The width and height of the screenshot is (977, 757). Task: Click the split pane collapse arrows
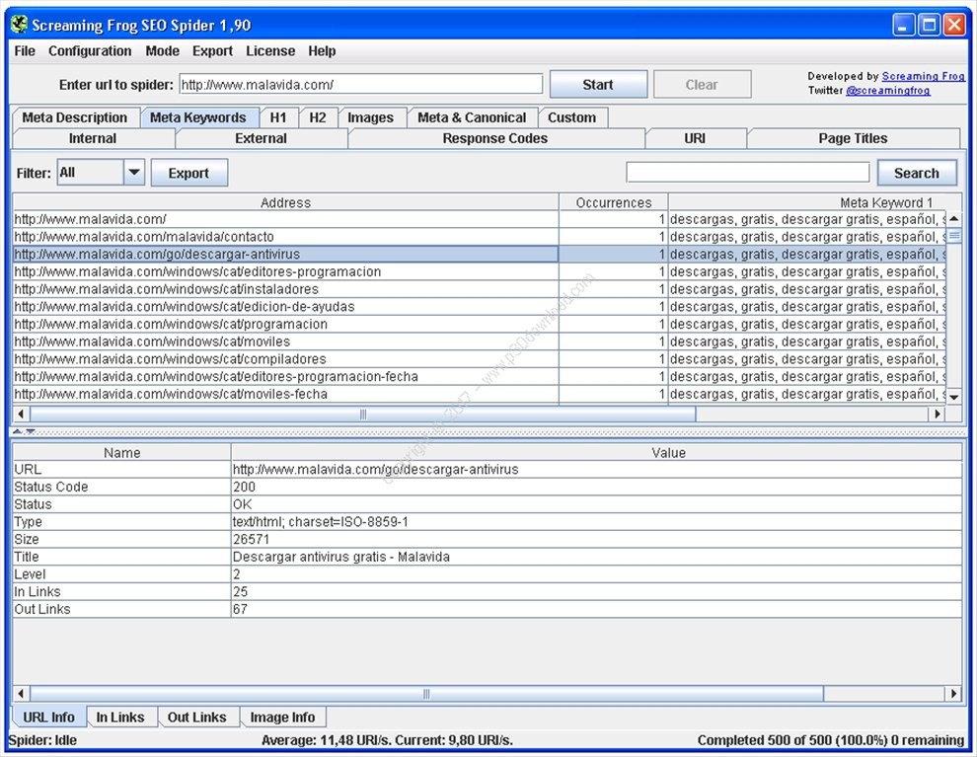[x=24, y=431]
